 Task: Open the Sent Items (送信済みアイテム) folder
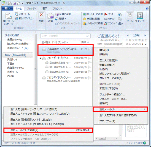pyautogui.click(x=16, y=68)
